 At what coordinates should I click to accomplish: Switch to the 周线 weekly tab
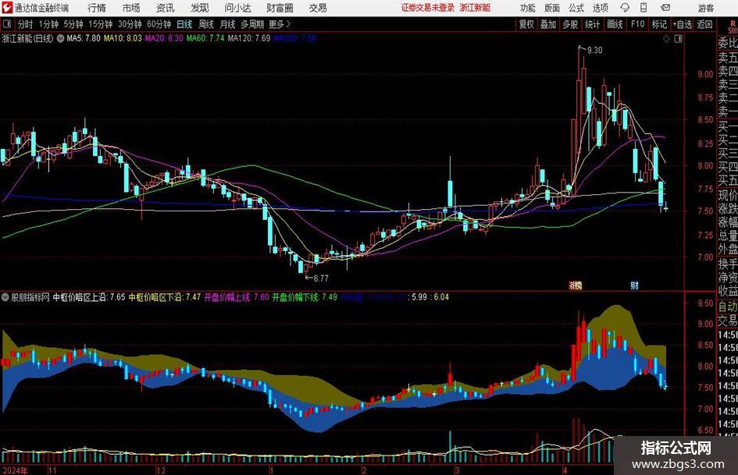(205, 24)
